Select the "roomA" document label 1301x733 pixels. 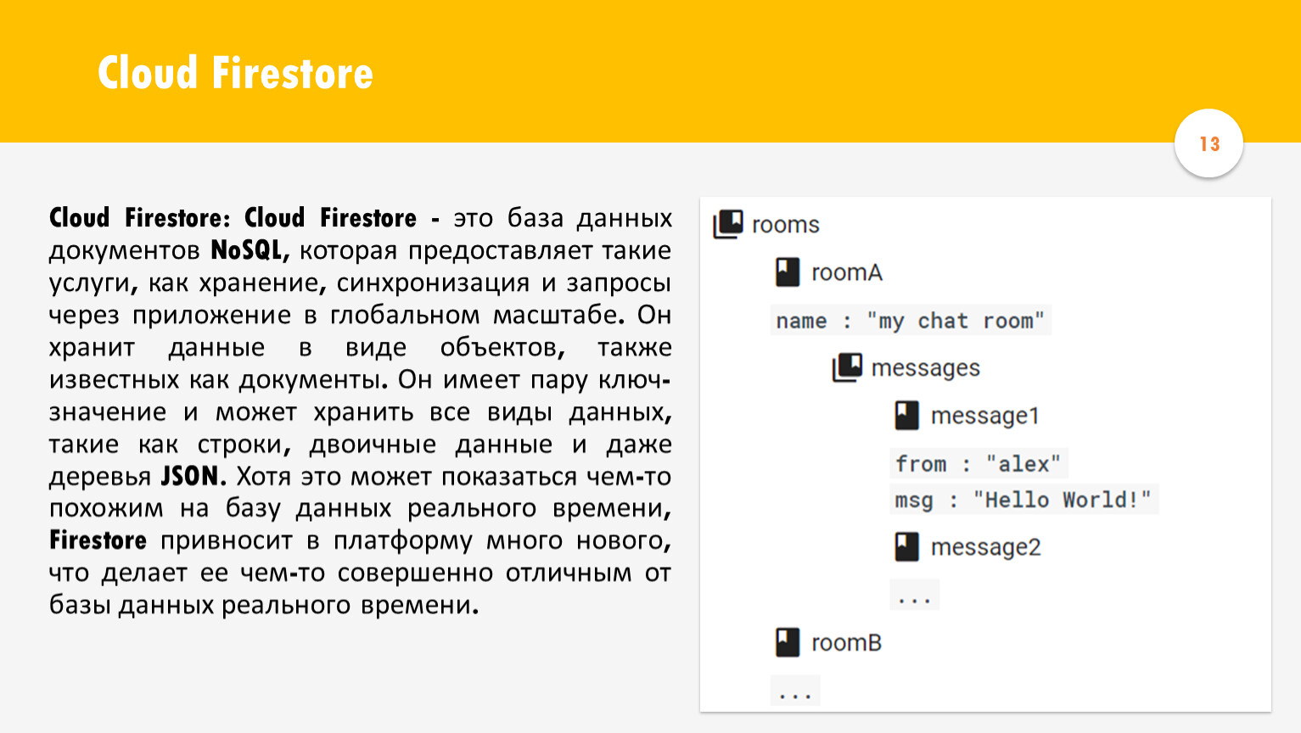point(847,272)
